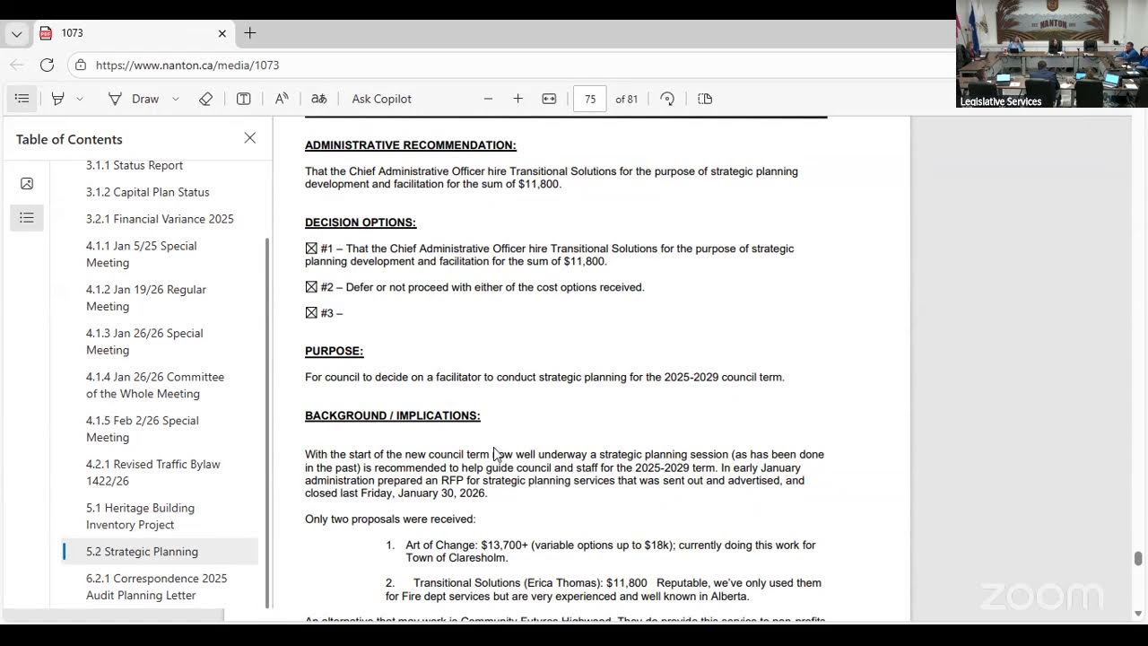Jump to 4.1.5 Feb 2/26 Special Meeting
1148x646 pixels.
pyautogui.click(x=143, y=429)
